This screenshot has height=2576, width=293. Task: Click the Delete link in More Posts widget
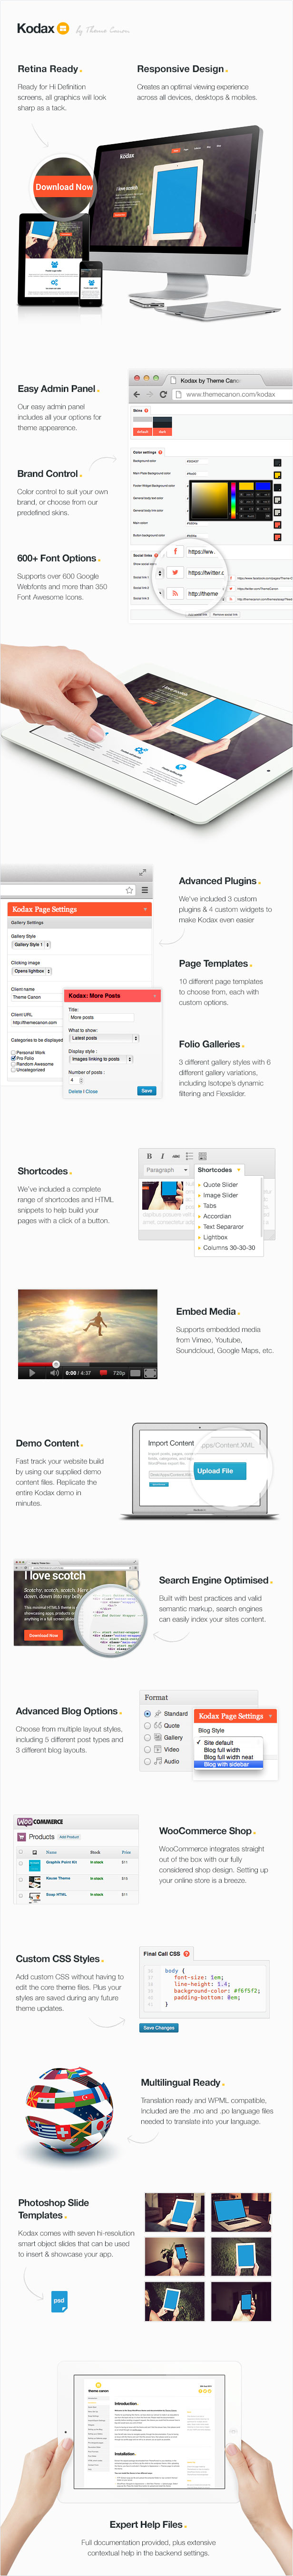coord(75,1091)
